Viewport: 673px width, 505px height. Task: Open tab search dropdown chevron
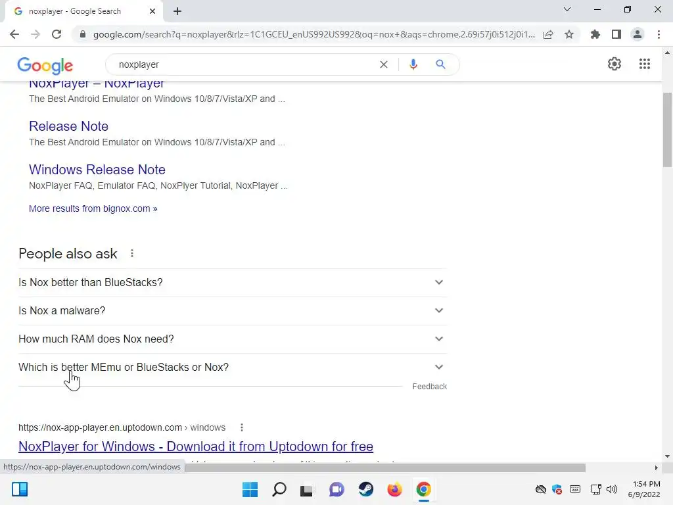(x=567, y=9)
